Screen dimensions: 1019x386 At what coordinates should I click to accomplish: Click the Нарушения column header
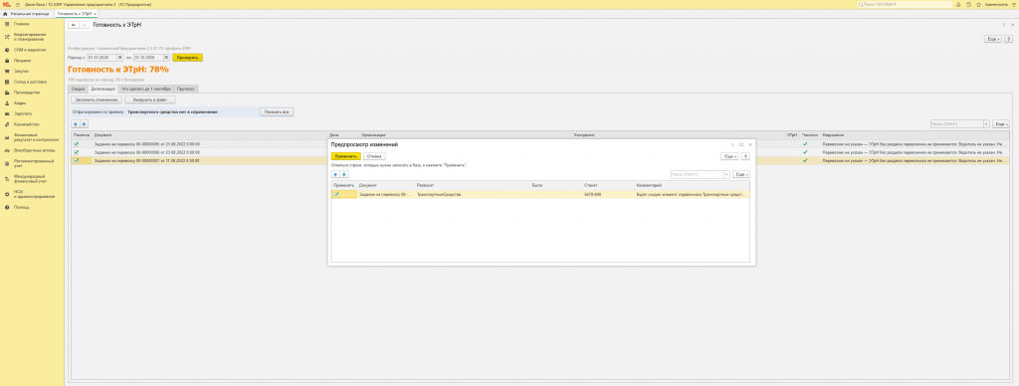(x=916, y=134)
